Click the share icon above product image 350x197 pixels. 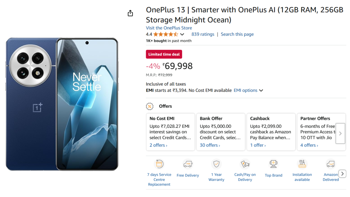(x=130, y=13)
